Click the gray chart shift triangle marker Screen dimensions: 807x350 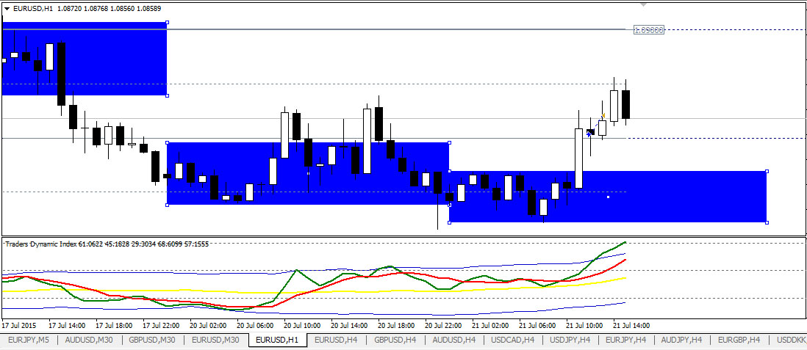tap(643, 4)
